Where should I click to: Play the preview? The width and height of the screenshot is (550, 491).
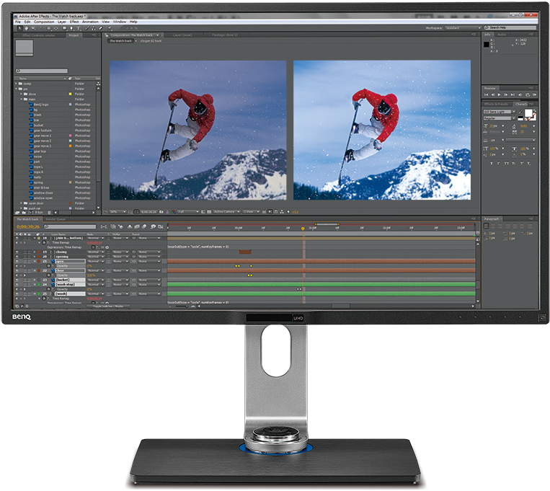[x=499, y=94]
